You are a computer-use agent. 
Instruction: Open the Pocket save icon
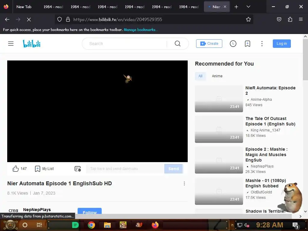pyautogui.click(x=279, y=20)
